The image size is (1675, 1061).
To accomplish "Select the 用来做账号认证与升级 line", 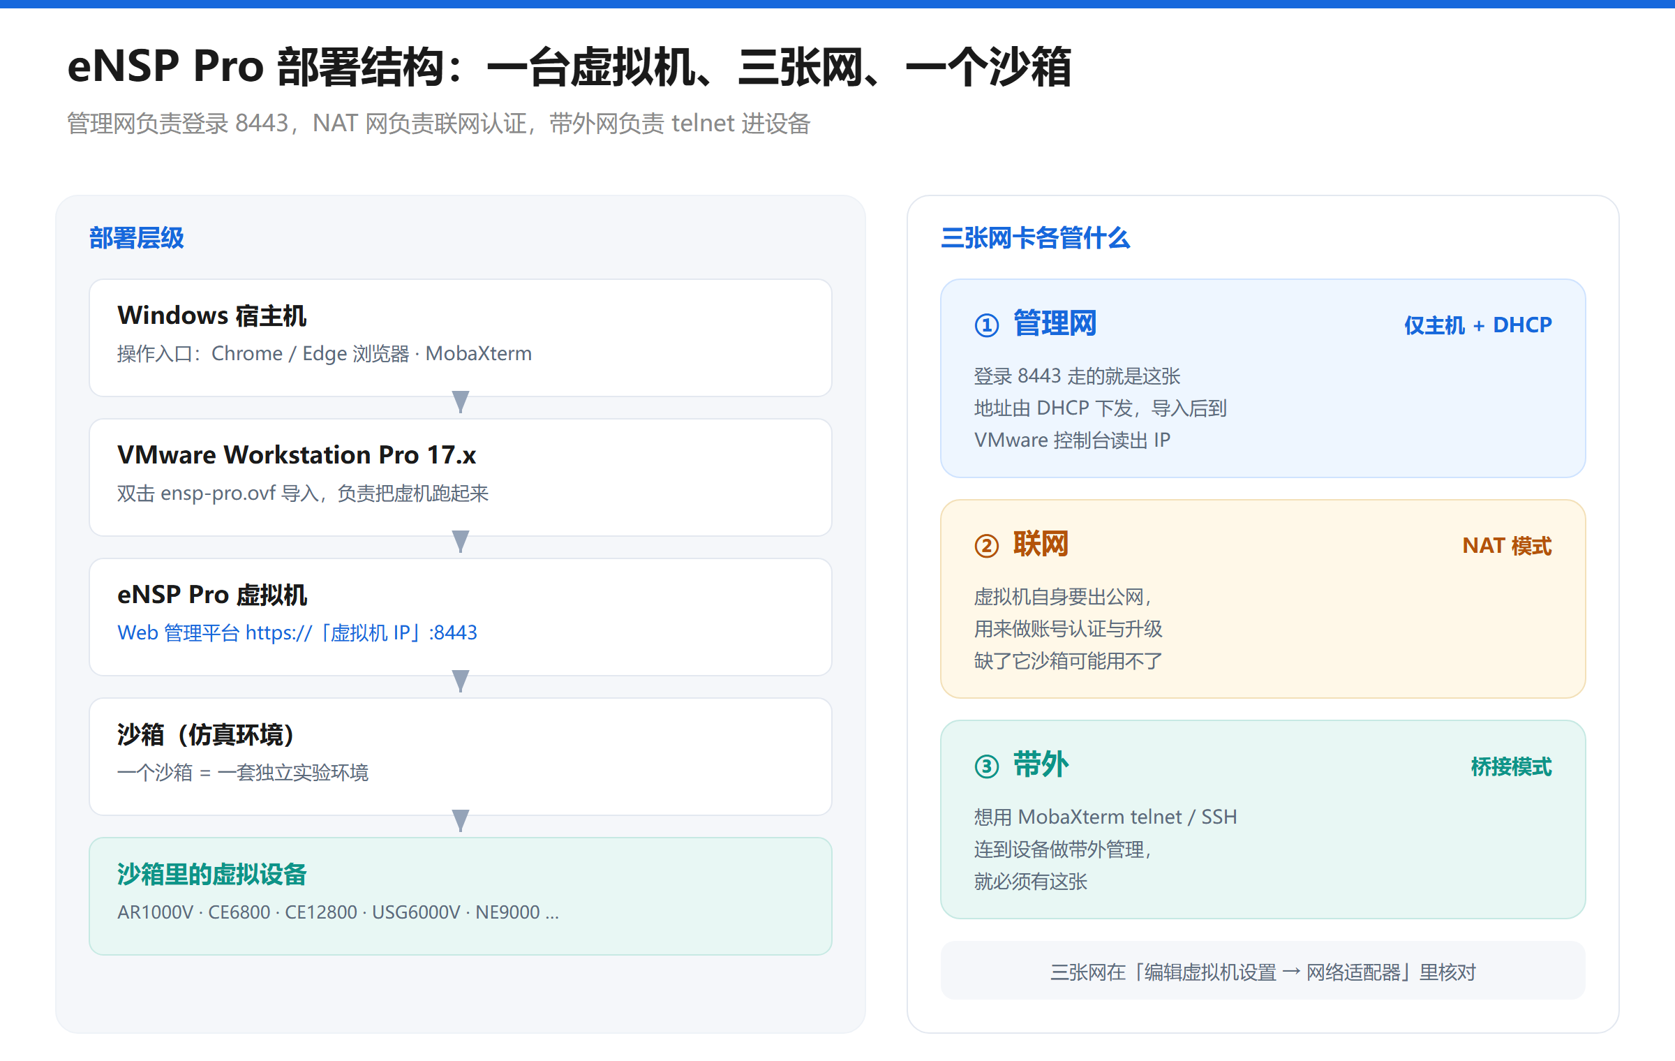I will 1069,629.
